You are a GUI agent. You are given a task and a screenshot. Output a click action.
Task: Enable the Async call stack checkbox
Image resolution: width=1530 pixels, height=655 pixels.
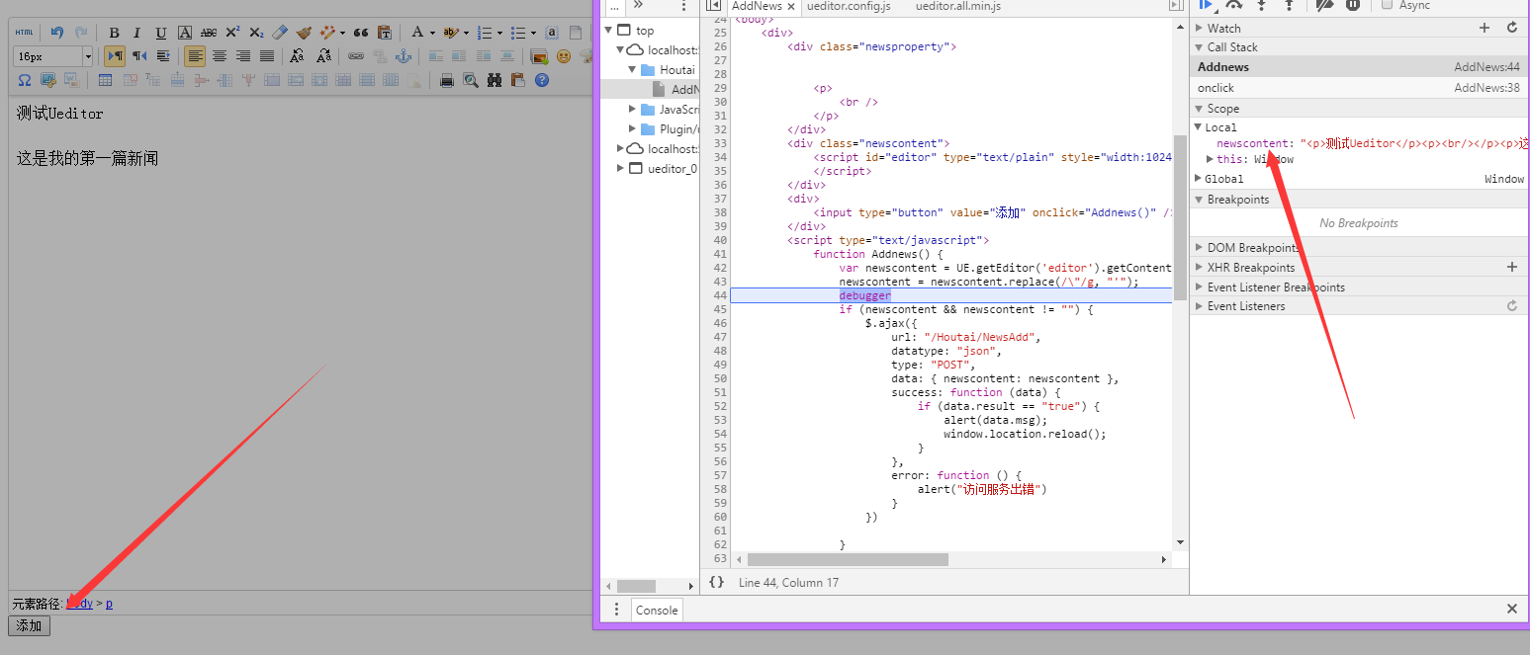[1387, 6]
